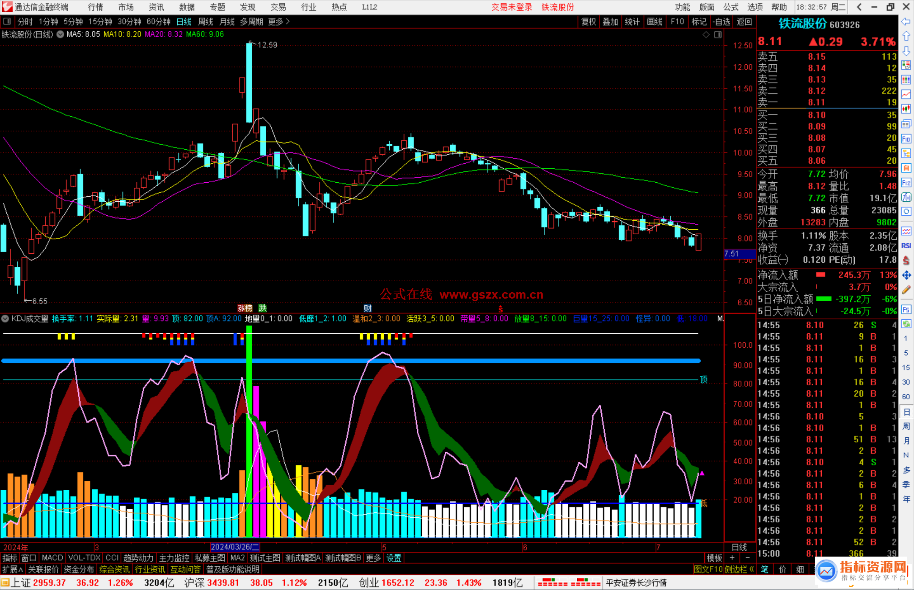Switch to the 月 period in sidebar
914x590 pixels.
tap(906, 441)
